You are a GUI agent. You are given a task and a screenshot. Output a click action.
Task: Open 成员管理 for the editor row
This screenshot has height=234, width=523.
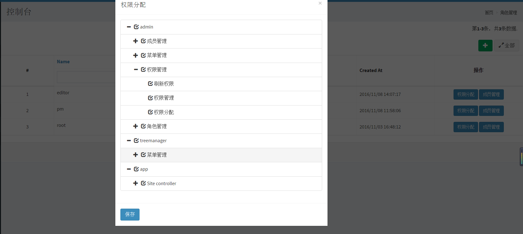tap(491, 94)
